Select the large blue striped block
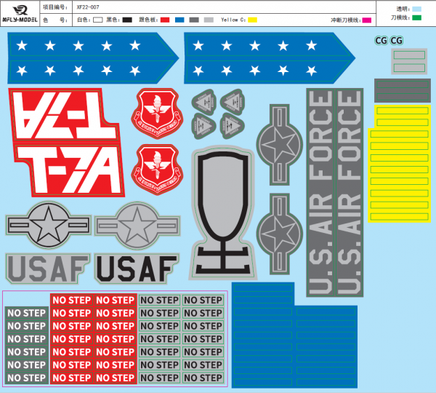Screen dimensions: 436x393 click(x=294, y=335)
